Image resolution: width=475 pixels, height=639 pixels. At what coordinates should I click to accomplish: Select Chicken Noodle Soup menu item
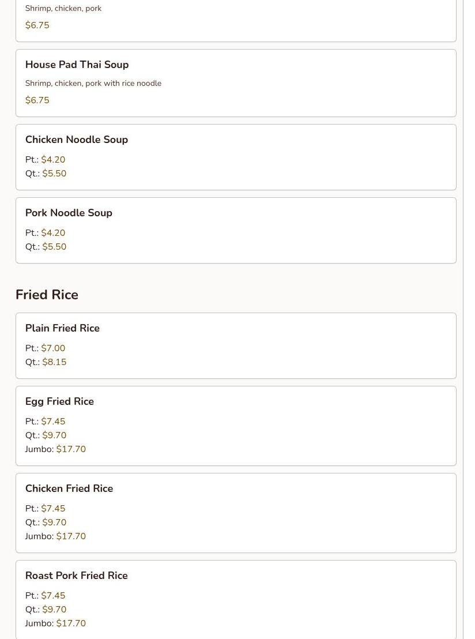[77, 140]
